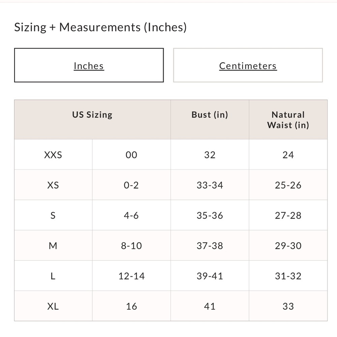Click the 33 waist cell for XL

pyautogui.click(x=288, y=306)
